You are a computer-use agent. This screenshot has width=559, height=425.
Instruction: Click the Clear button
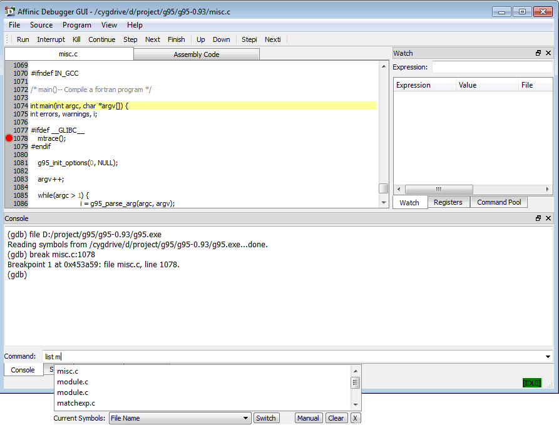click(x=336, y=418)
